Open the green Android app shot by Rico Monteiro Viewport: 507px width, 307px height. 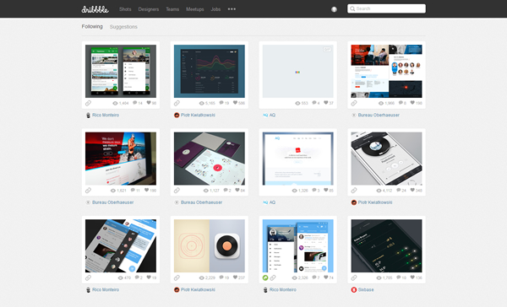click(121, 71)
